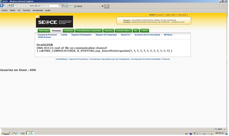Open Consola de Procesos submenu link
Screen dimensions: 229x136
coord(47,35)
